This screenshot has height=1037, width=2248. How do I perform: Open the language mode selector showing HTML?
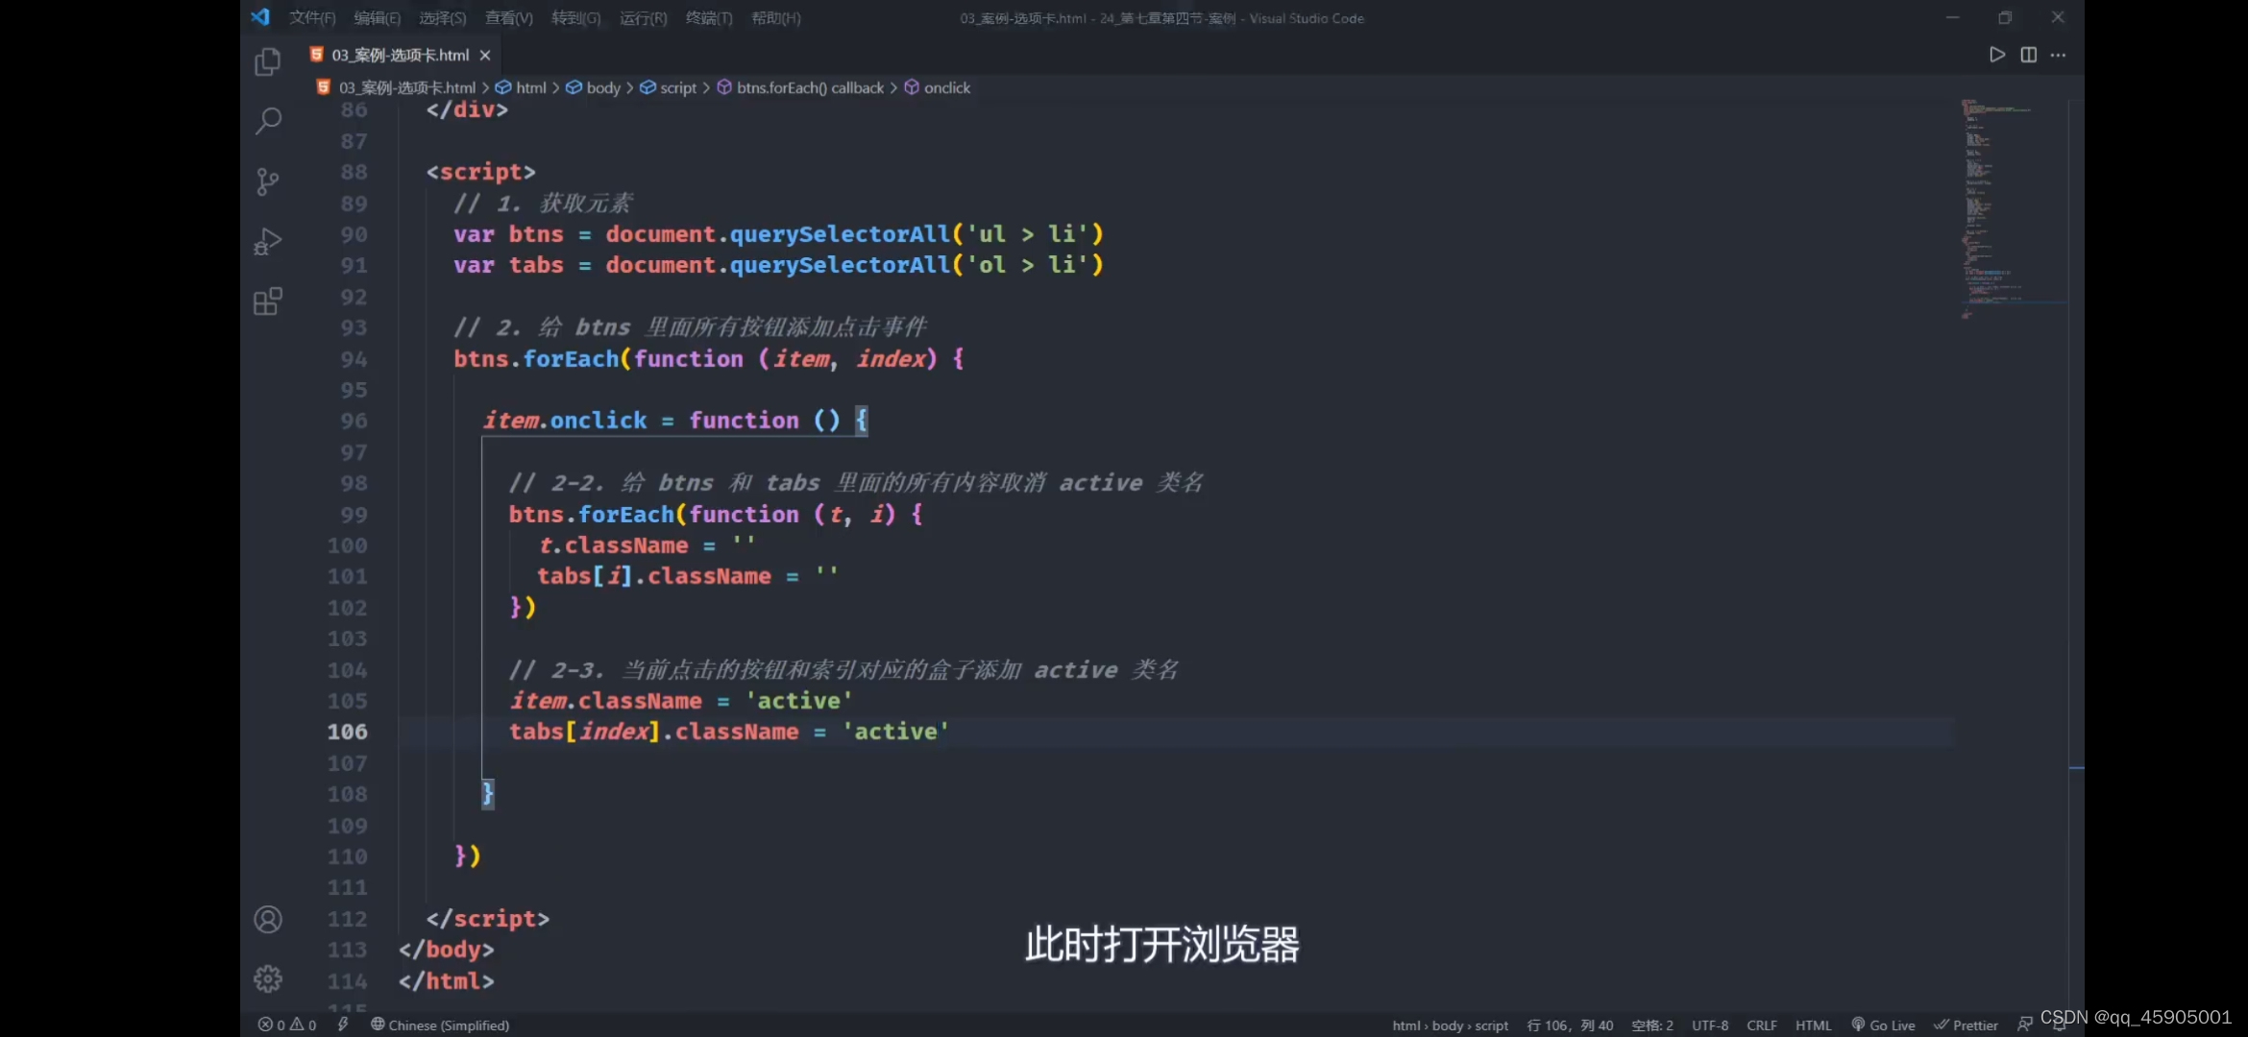[x=1814, y=1025]
